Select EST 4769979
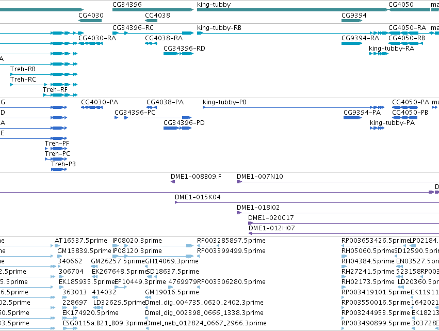 click(x=171, y=287)
